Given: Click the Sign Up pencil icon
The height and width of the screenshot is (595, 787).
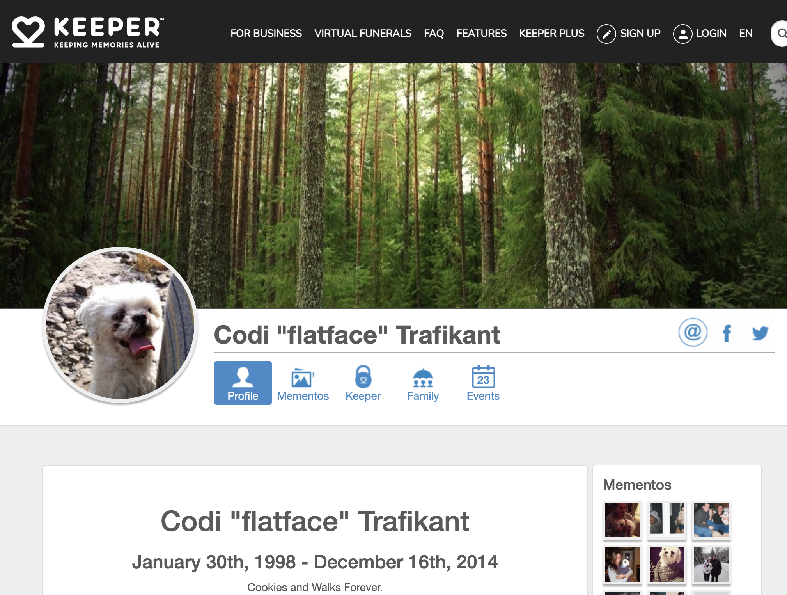Looking at the screenshot, I should click(606, 34).
